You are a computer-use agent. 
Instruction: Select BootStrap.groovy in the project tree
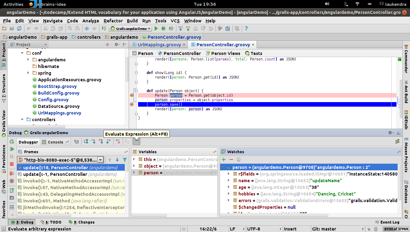tap(57, 86)
